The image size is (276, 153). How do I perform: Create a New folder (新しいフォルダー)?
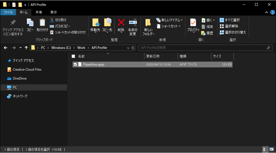pos(148,27)
